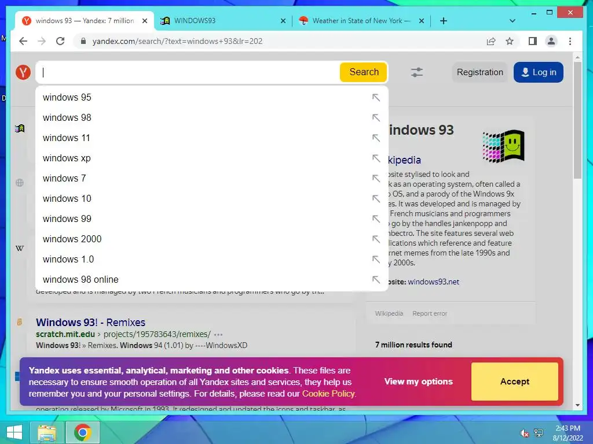Fill query with 'windows 98 online' arrow
Viewport: 593px width, 444px height.
375,279
